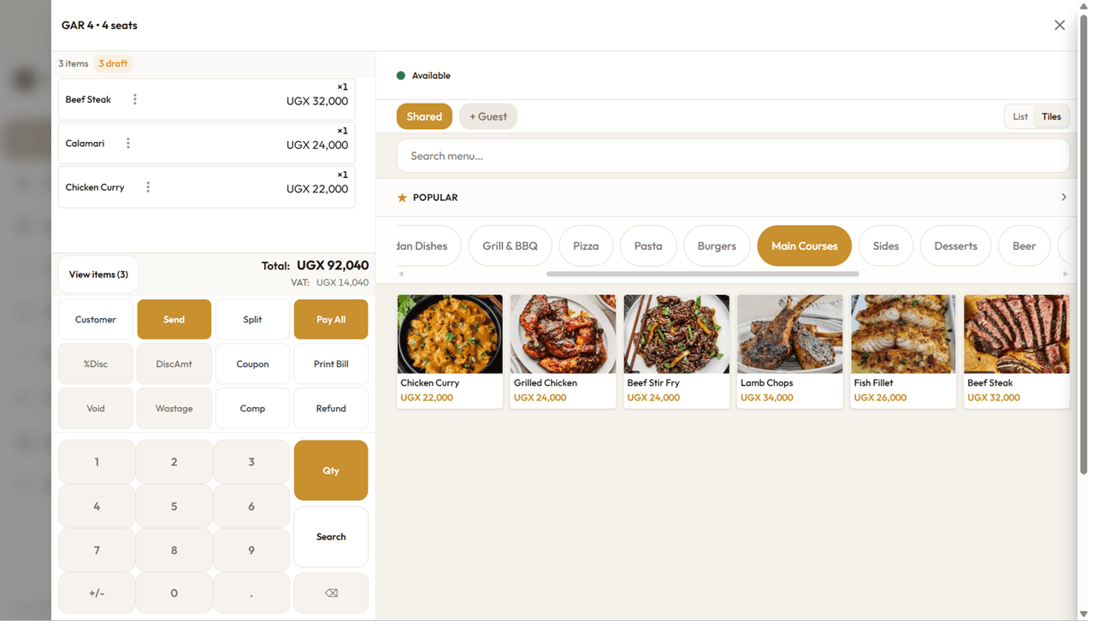Add the Fish Fillet tile to the order

[903, 352]
